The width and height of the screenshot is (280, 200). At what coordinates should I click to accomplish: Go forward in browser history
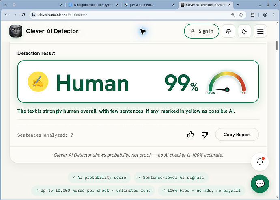[15, 15]
